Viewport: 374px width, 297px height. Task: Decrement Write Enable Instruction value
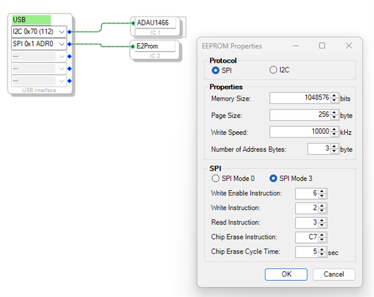(322, 196)
